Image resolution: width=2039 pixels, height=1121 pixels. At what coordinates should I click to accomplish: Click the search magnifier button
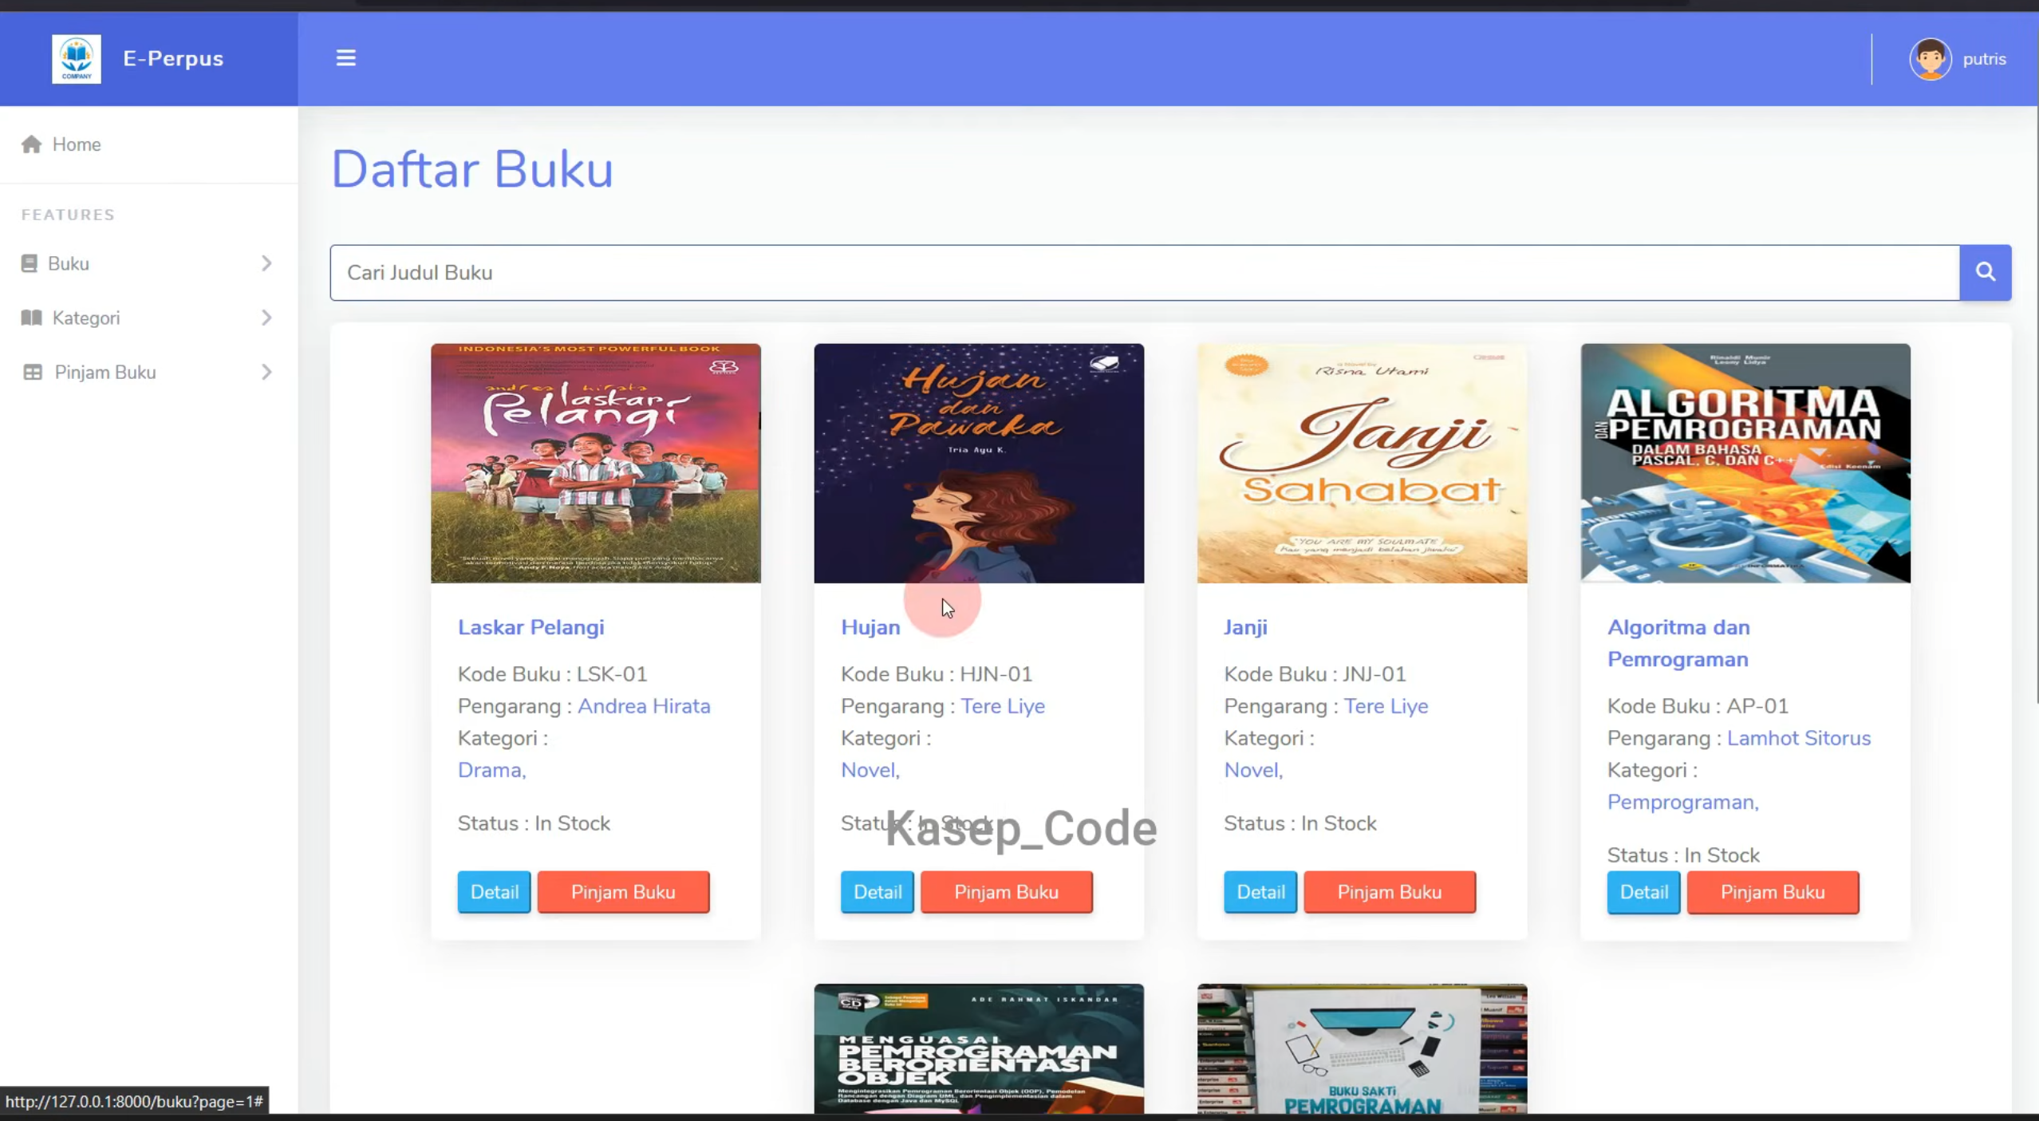[x=1985, y=273]
